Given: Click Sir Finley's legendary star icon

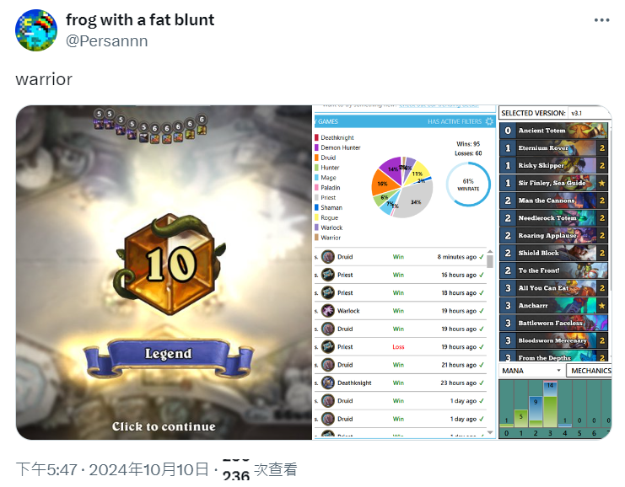Looking at the screenshot, I should (x=602, y=183).
